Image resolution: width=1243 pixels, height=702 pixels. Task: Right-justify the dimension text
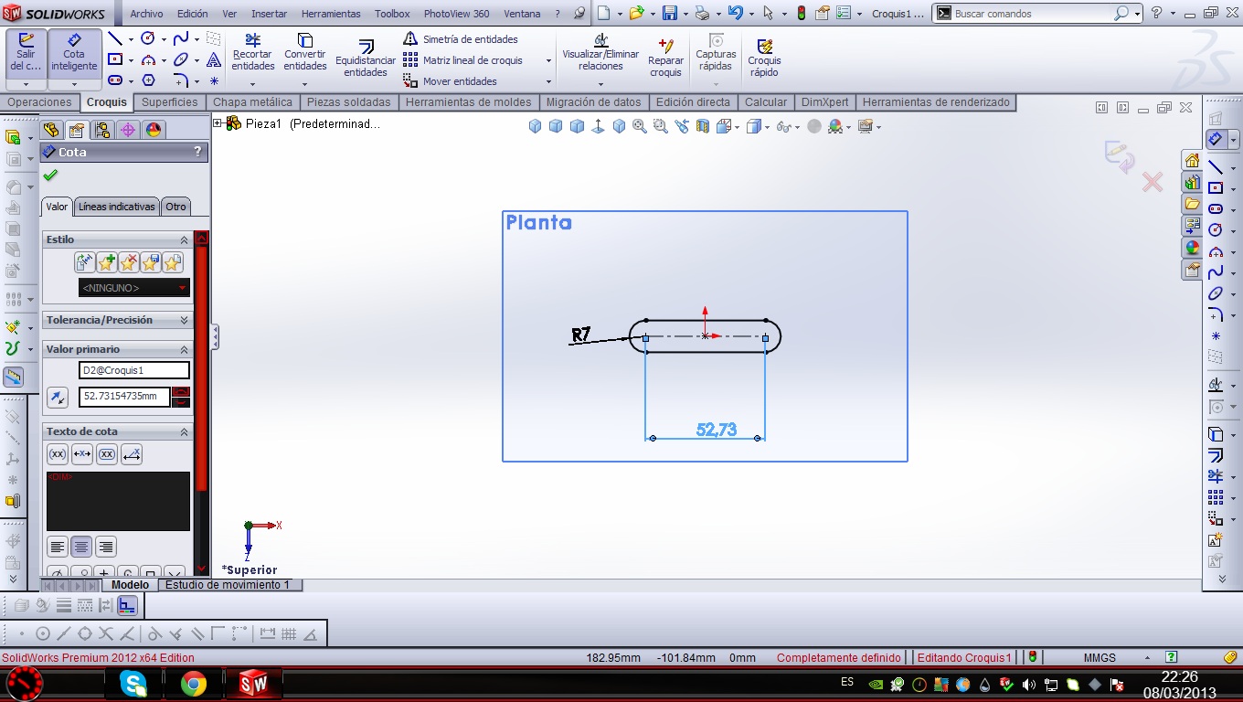pyautogui.click(x=106, y=547)
